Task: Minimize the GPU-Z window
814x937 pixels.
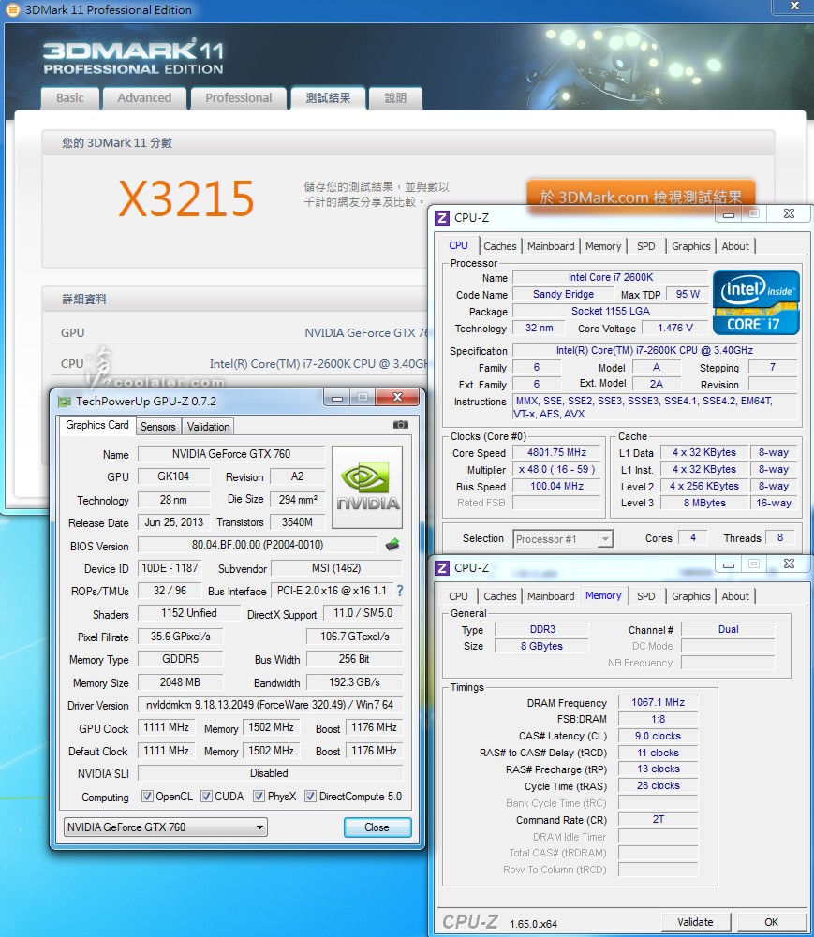Action: 337,398
